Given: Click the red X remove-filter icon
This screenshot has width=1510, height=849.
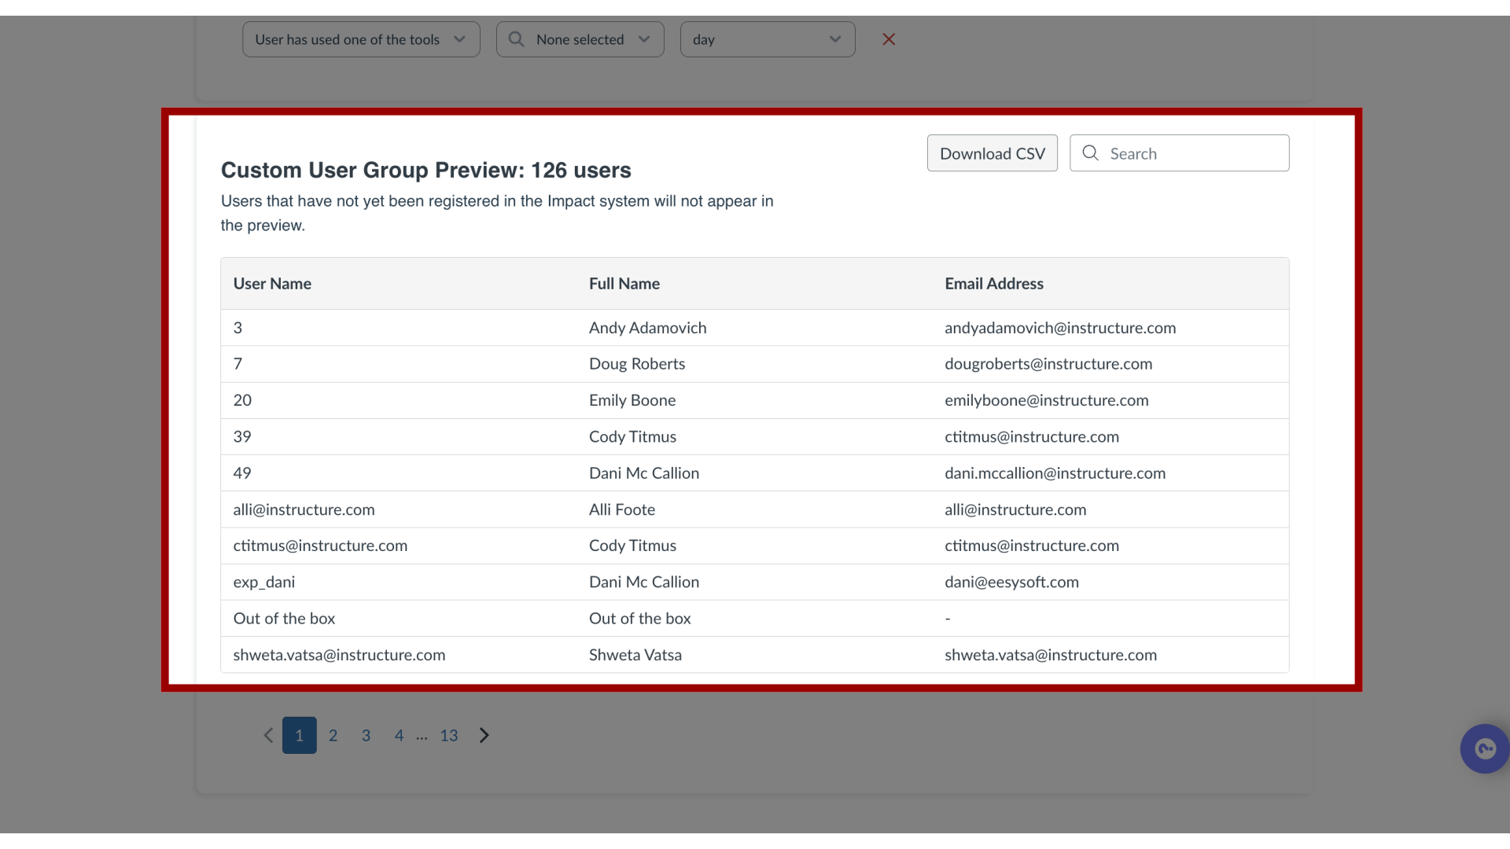Looking at the screenshot, I should click(889, 39).
